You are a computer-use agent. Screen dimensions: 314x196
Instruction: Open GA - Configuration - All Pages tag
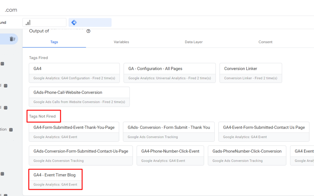click(170, 73)
